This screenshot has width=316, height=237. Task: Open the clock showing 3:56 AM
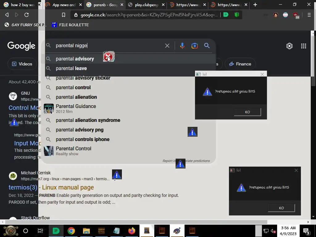click(x=288, y=231)
